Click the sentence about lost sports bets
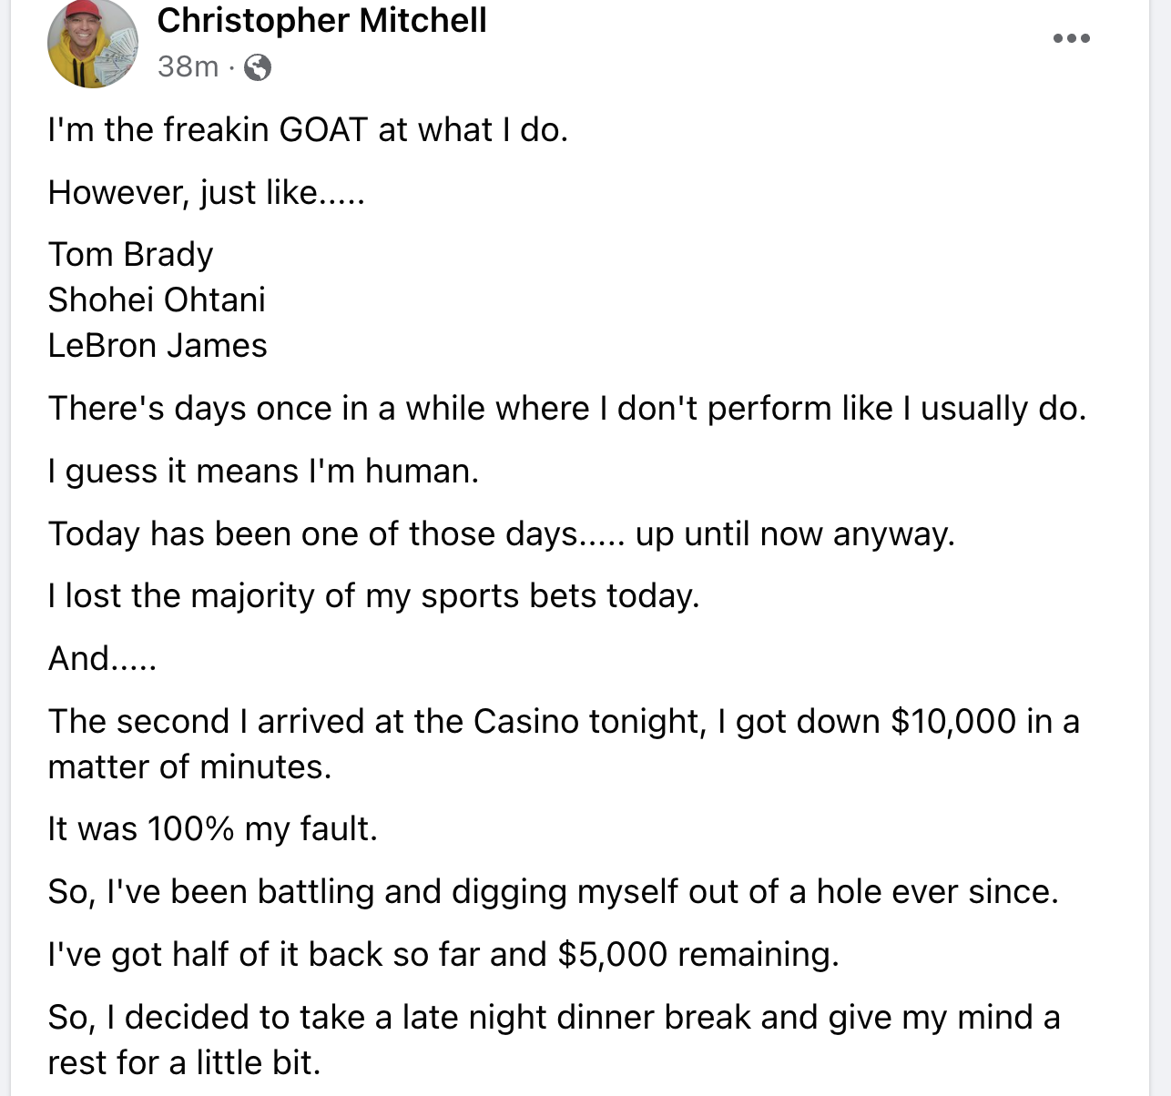Viewport: 1171px width, 1096px height. click(x=373, y=596)
